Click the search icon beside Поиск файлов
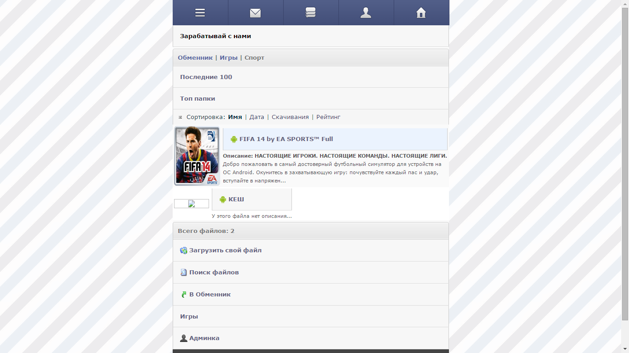629x353 pixels. pos(184,273)
